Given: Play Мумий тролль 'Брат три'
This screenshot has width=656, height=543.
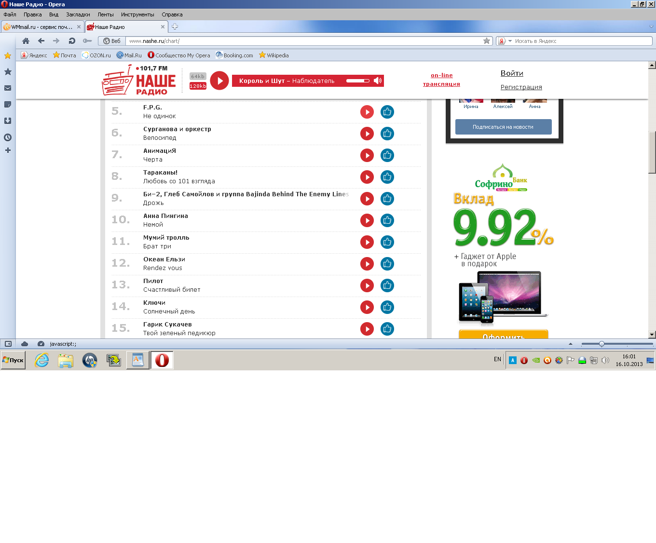Looking at the screenshot, I should [x=367, y=242].
